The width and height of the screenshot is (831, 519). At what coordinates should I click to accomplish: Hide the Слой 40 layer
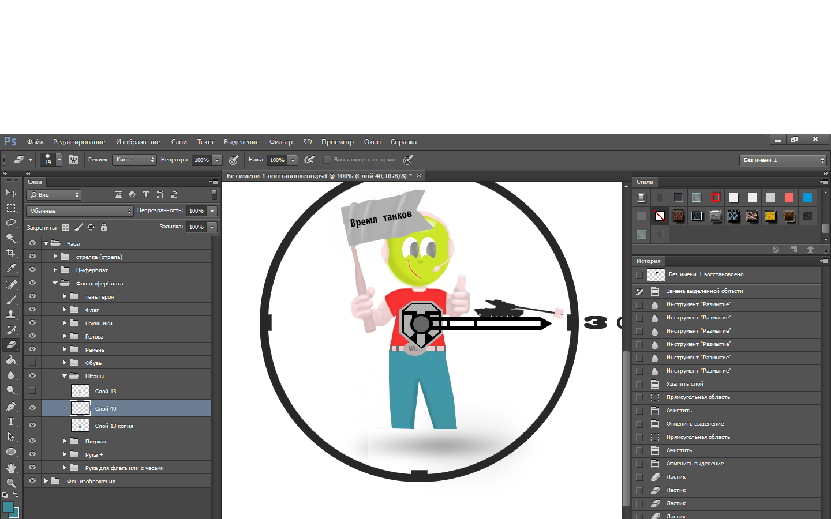(32, 408)
